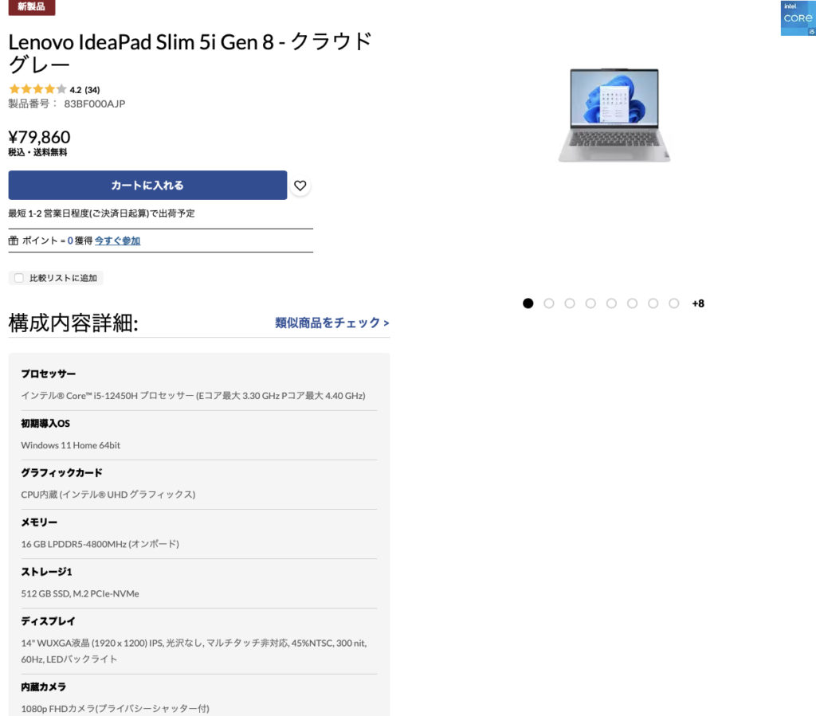816x716 pixels.
Task: Select the seventh image carousel dot
Action: tap(653, 303)
